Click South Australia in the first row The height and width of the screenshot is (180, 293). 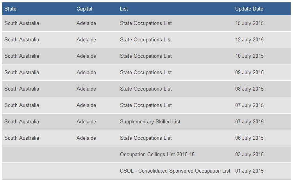tap(21, 23)
